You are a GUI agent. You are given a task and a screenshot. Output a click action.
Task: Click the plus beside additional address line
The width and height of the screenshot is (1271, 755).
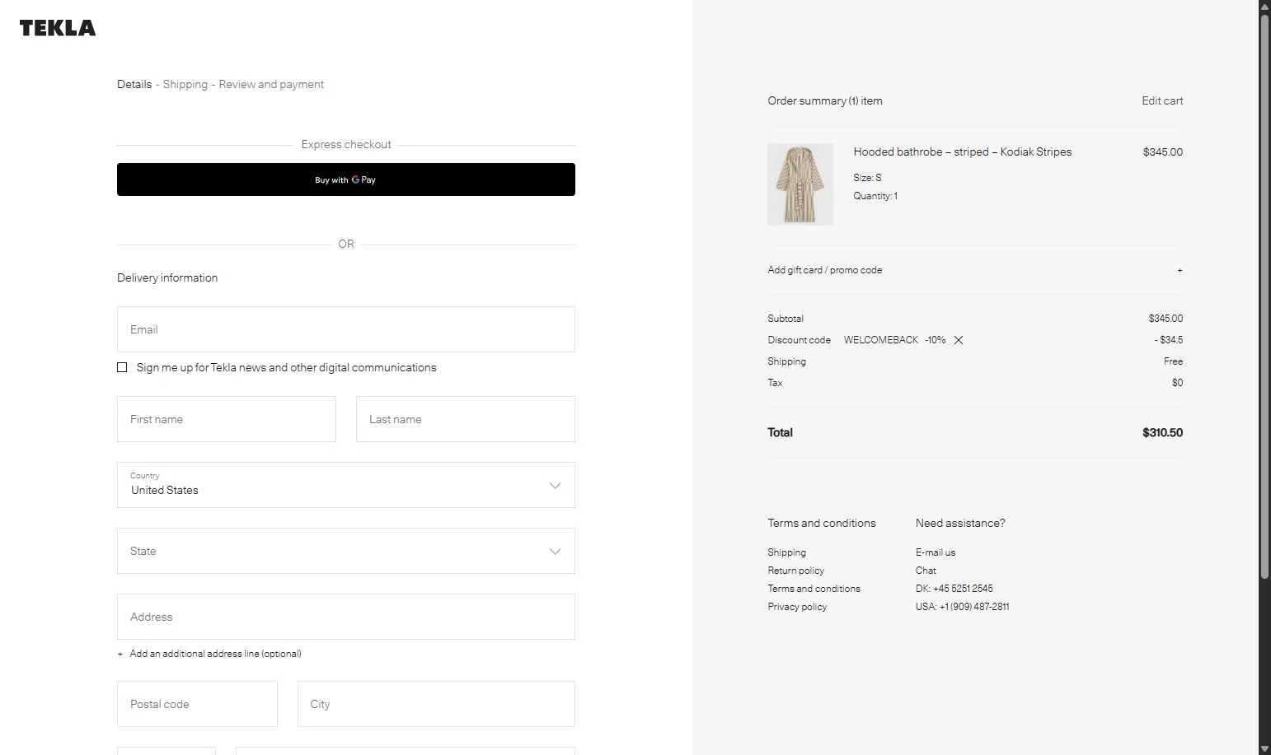point(120,654)
